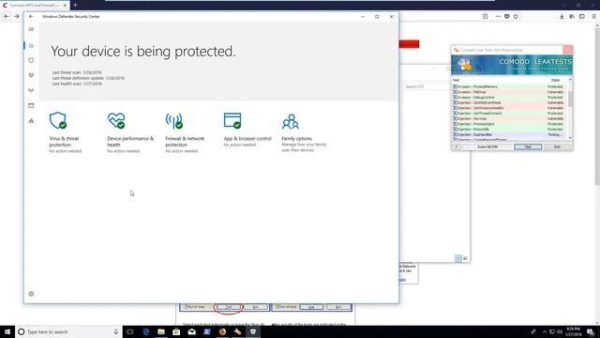This screenshot has height=338, width=600.
Task: Select Injection SetThreadContext test row
Action: 508,114
